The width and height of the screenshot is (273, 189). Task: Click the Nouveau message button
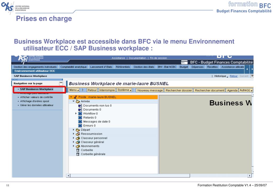coord(150,90)
